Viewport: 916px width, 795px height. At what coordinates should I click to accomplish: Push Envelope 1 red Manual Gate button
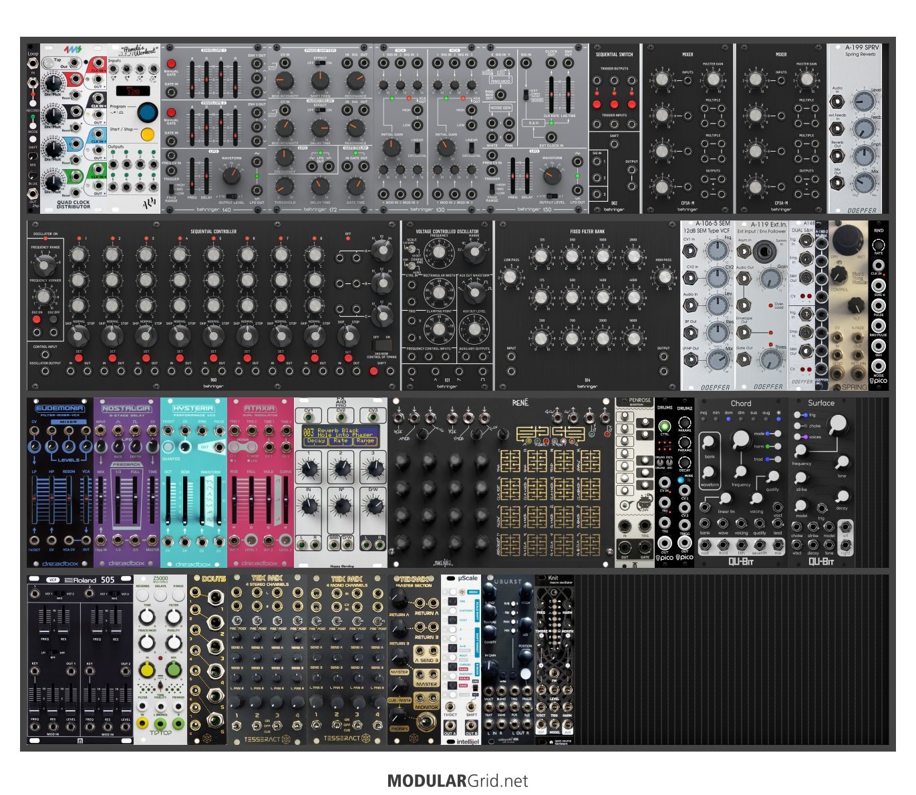(x=171, y=64)
